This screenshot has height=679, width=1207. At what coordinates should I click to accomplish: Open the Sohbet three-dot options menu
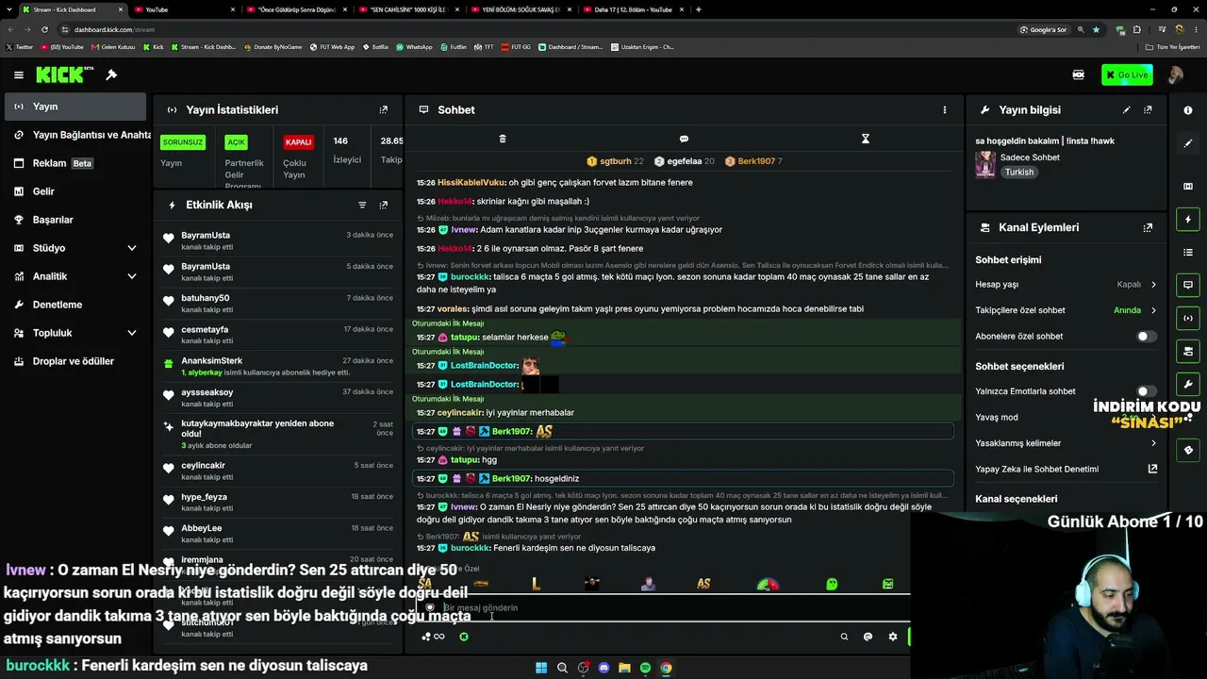point(944,109)
